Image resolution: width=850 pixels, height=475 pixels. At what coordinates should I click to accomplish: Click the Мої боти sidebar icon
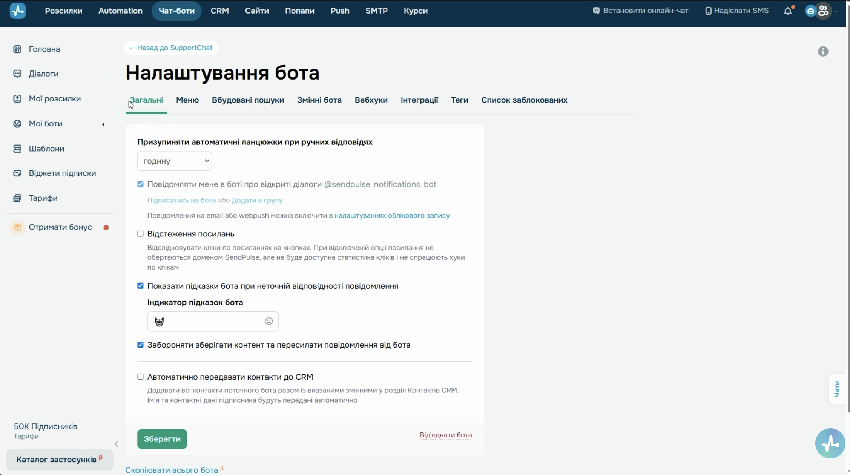pos(17,124)
